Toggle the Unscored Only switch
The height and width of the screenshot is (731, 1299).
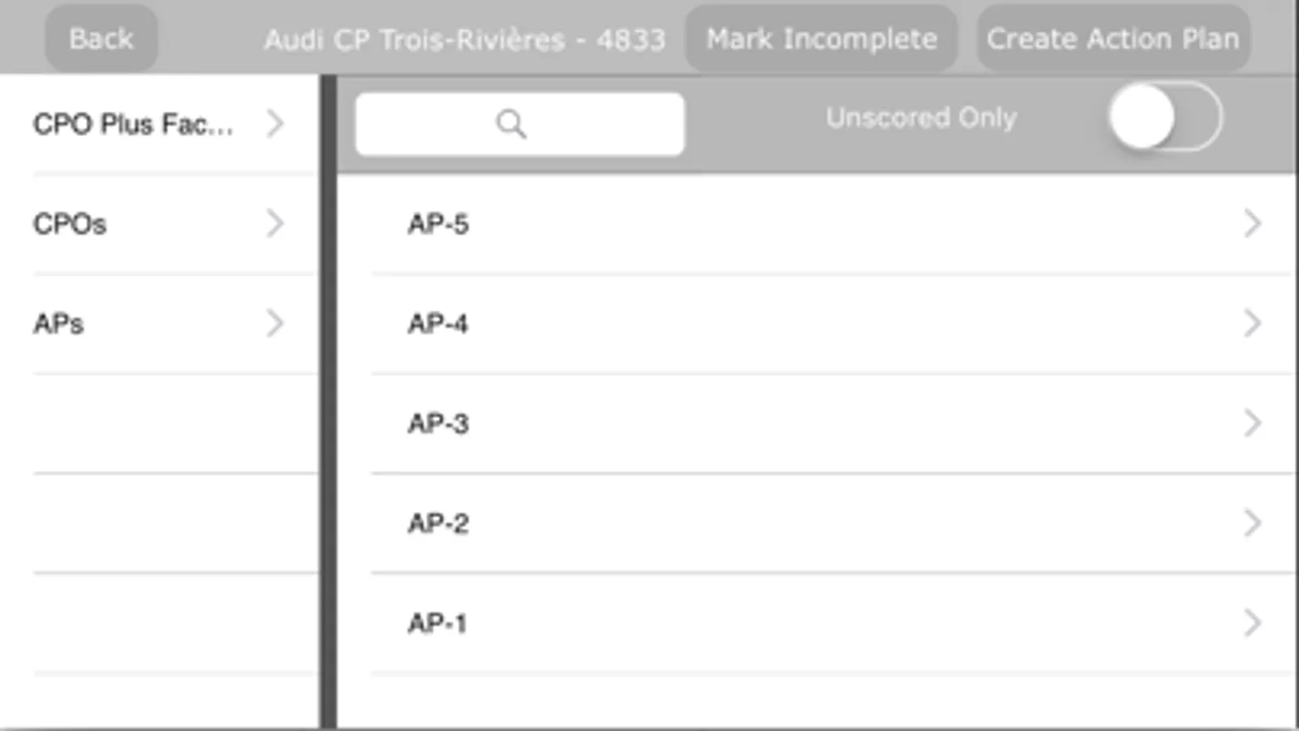1164,118
